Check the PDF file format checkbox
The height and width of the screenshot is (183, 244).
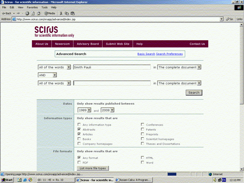[x=79, y=163]
